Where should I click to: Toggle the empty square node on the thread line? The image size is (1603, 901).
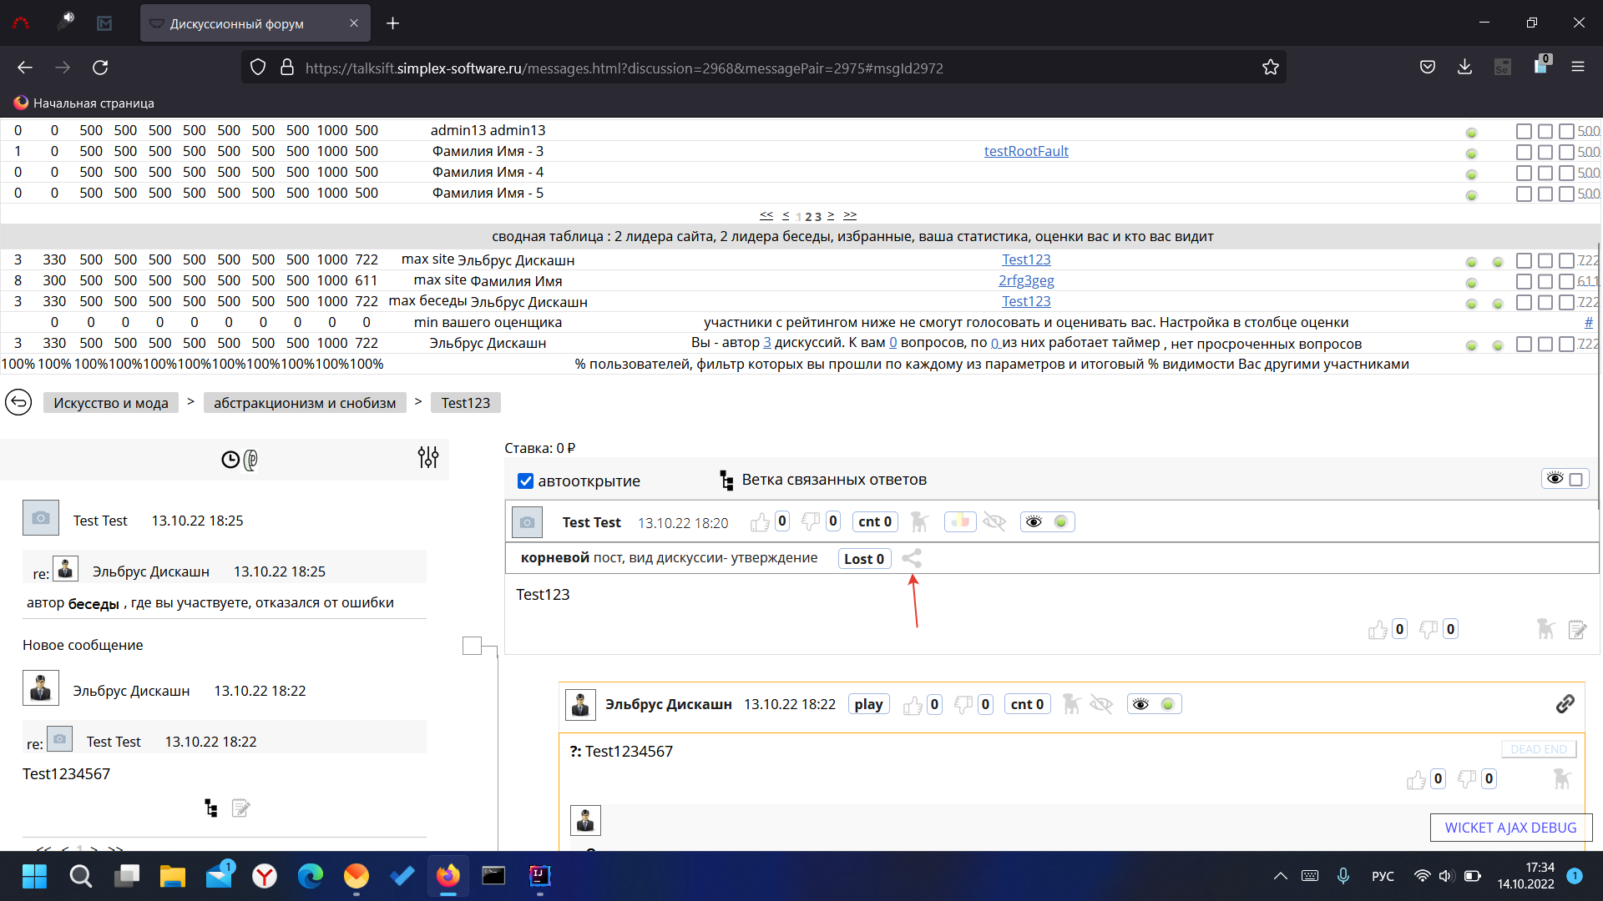[472, 646]
